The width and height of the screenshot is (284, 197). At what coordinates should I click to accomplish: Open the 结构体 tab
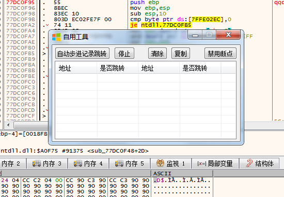[x=259, y=163]
